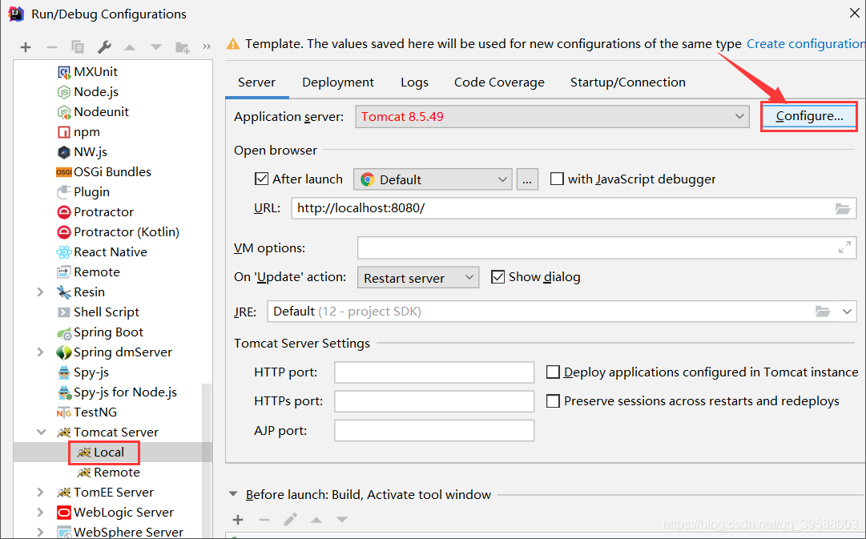
Task: Click the folder icon in the URL field
Action: [x=842, y=208]
